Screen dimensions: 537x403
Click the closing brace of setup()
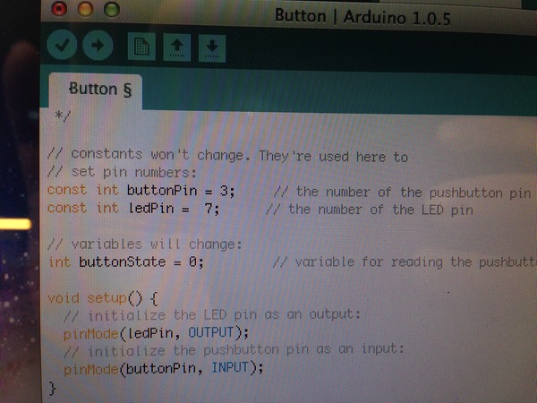click(52, 389)
